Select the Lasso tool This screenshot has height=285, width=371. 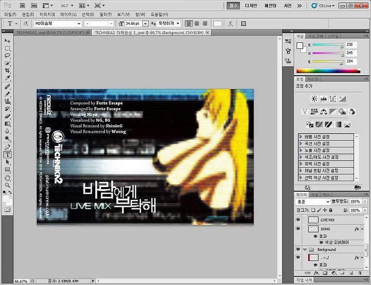coord(7,56)
